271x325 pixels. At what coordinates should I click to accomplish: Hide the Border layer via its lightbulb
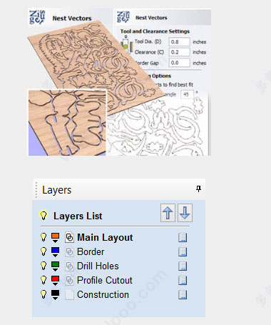(44, 251)
